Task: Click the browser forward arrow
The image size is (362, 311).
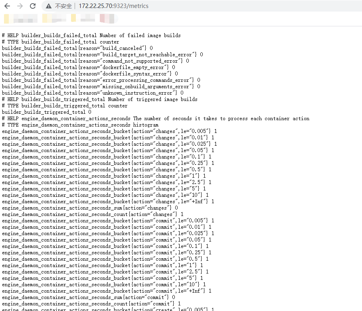Action: tap(20, 6)
